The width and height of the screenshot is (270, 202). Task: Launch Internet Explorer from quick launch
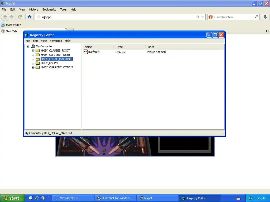(x=37, y=198)
